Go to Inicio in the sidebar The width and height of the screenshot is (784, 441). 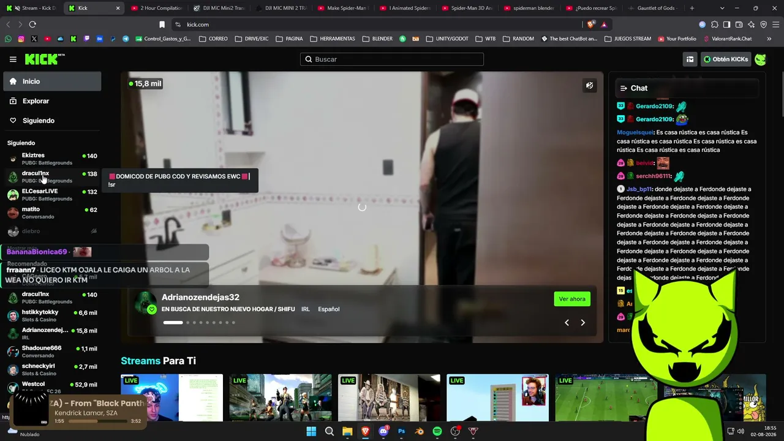(x=52, y=81)
